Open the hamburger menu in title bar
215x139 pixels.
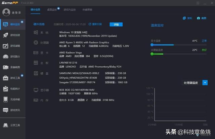[x=198, y=3]
